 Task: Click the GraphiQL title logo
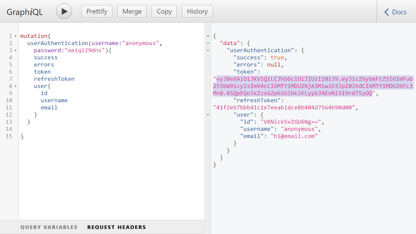click(25, 12)
